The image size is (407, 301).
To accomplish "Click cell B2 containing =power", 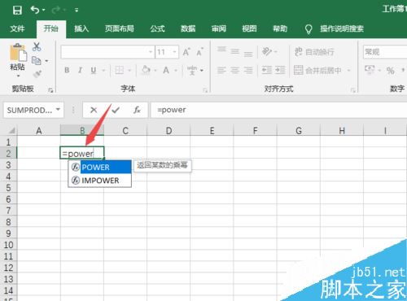I will (x=82, y=153).
